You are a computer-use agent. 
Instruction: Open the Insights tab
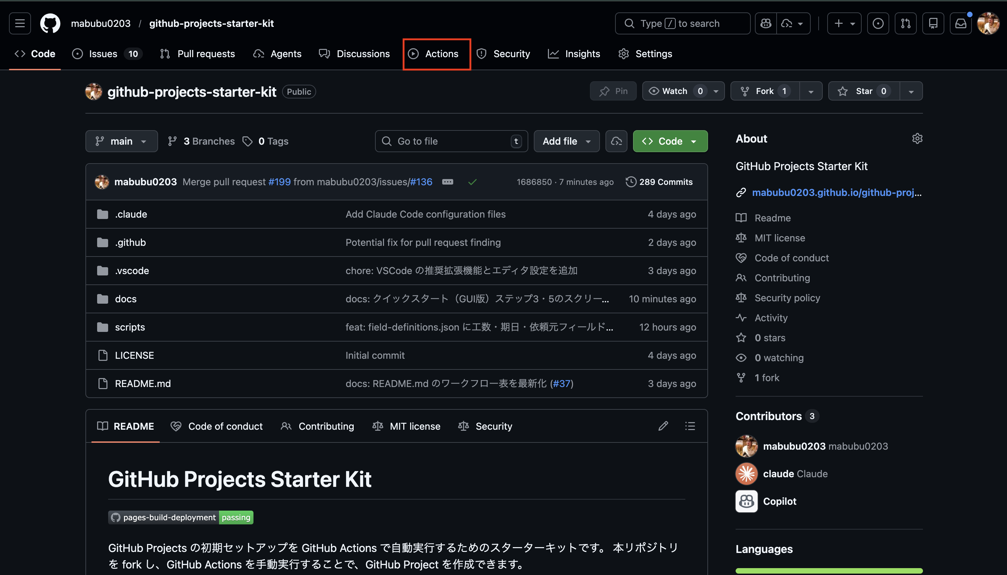[x=574, y=54]
